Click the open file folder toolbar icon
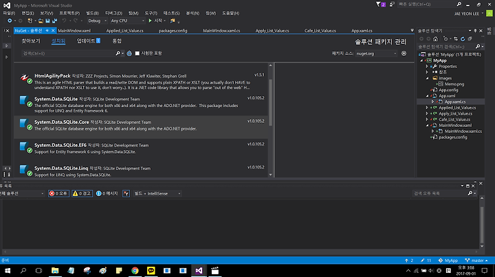 [41, 21]
